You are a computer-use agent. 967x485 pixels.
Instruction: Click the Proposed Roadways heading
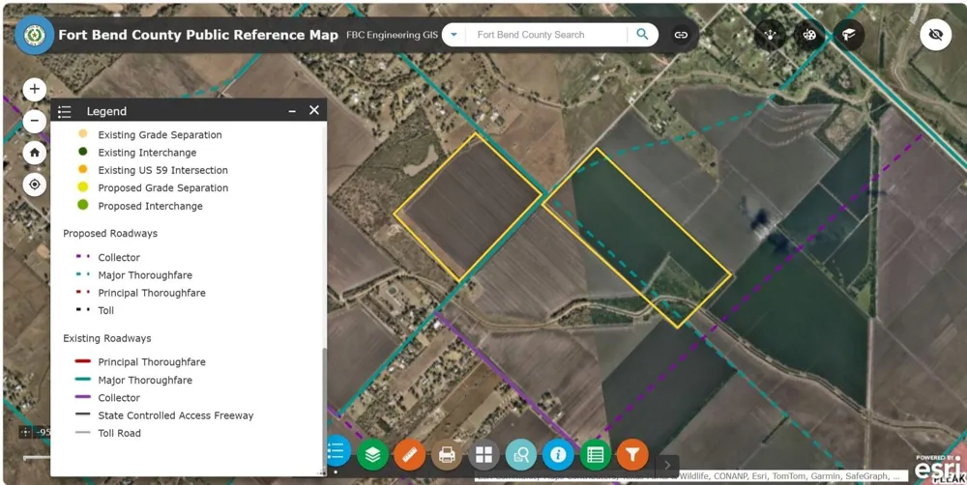[x=110, y=234]
